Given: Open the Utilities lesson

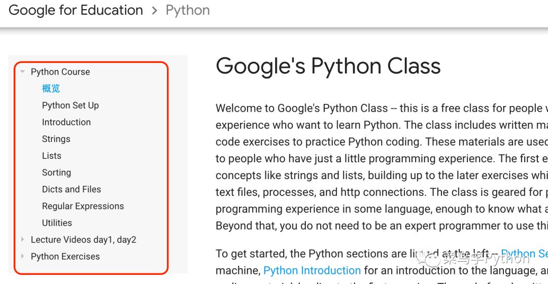Looking at the screenshot, I should (x=57, y=223).
